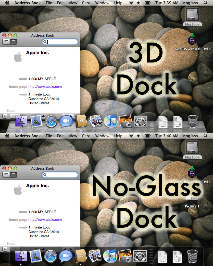Open volume control in 3:39 AM menu bar
Viewport: 213px width, 266px height.
coord(138,3)
